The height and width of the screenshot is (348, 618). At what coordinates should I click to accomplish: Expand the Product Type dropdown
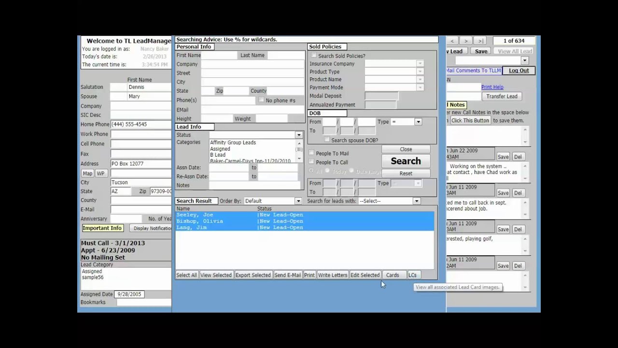(x=420, y=72)
